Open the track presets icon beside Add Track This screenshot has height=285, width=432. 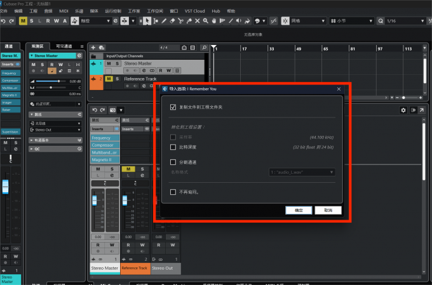pos(102,48)
